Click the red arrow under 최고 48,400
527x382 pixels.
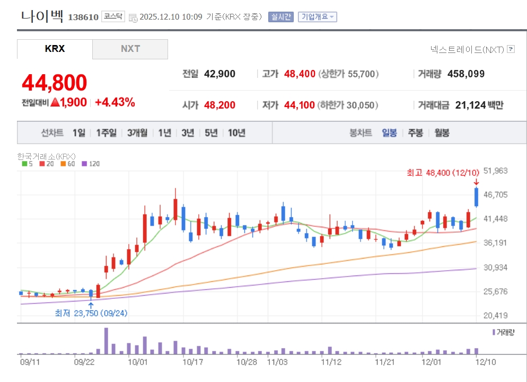click(x=476, y=182)
